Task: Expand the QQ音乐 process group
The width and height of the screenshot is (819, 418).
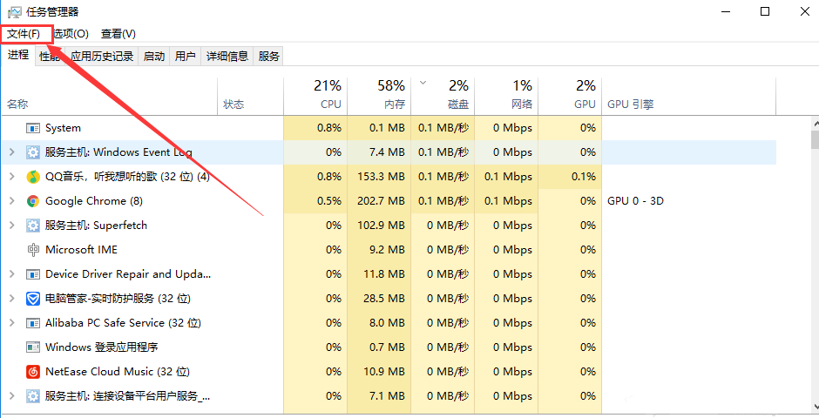Action: (x=11, y=177)
